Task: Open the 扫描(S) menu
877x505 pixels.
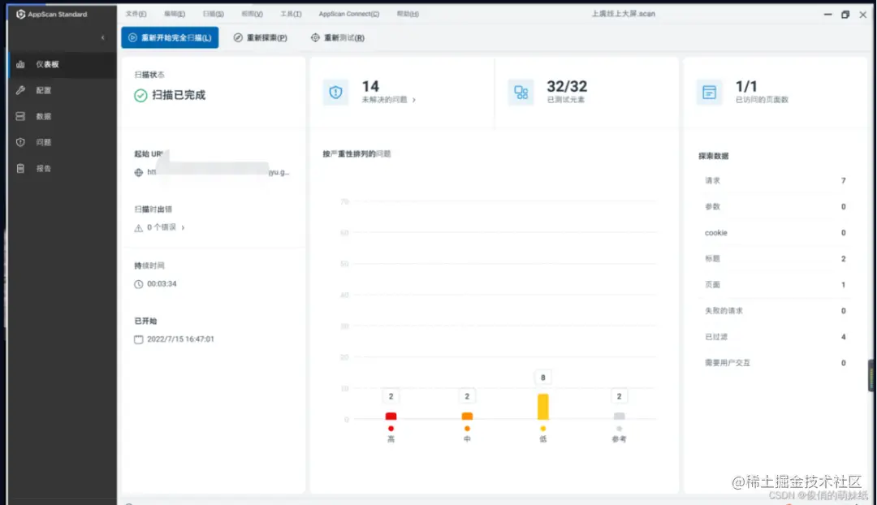Action: point(213,14)
